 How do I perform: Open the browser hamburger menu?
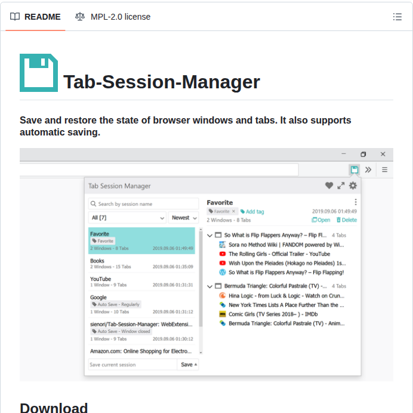click(x=384, y=169)
